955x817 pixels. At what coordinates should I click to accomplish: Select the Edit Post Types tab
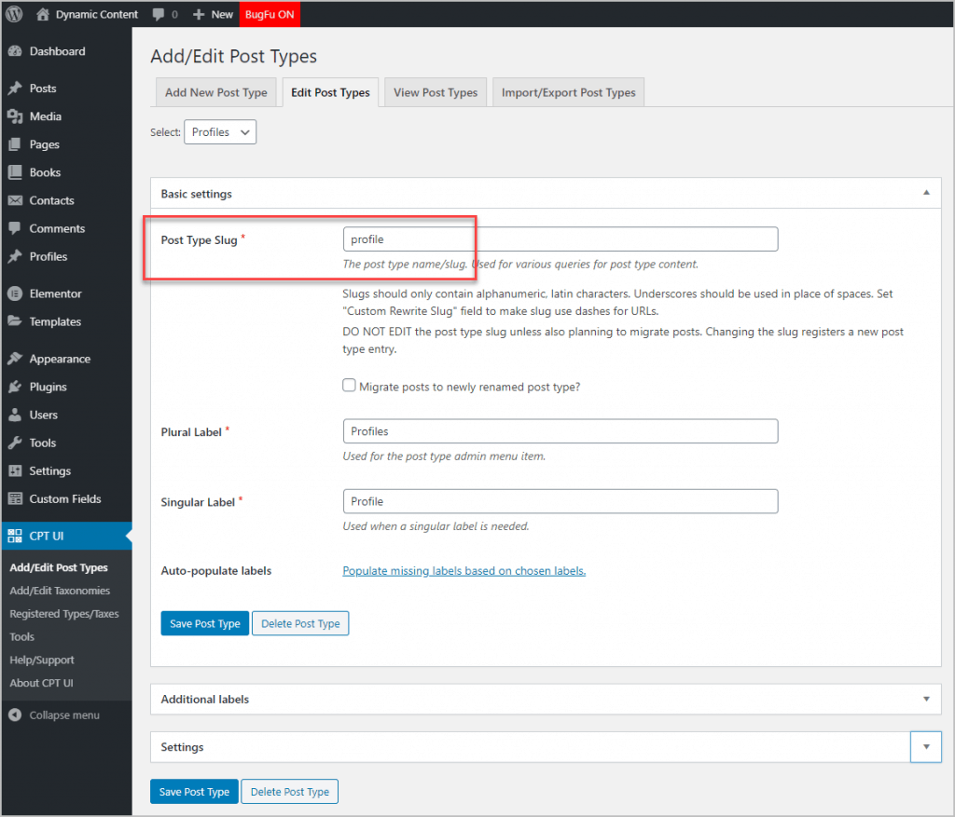click(x=330, y=92)
